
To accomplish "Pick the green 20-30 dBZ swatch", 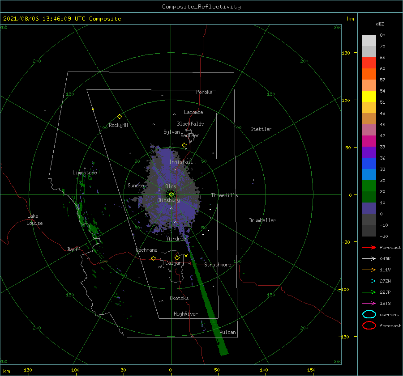I will coord(369,186).
